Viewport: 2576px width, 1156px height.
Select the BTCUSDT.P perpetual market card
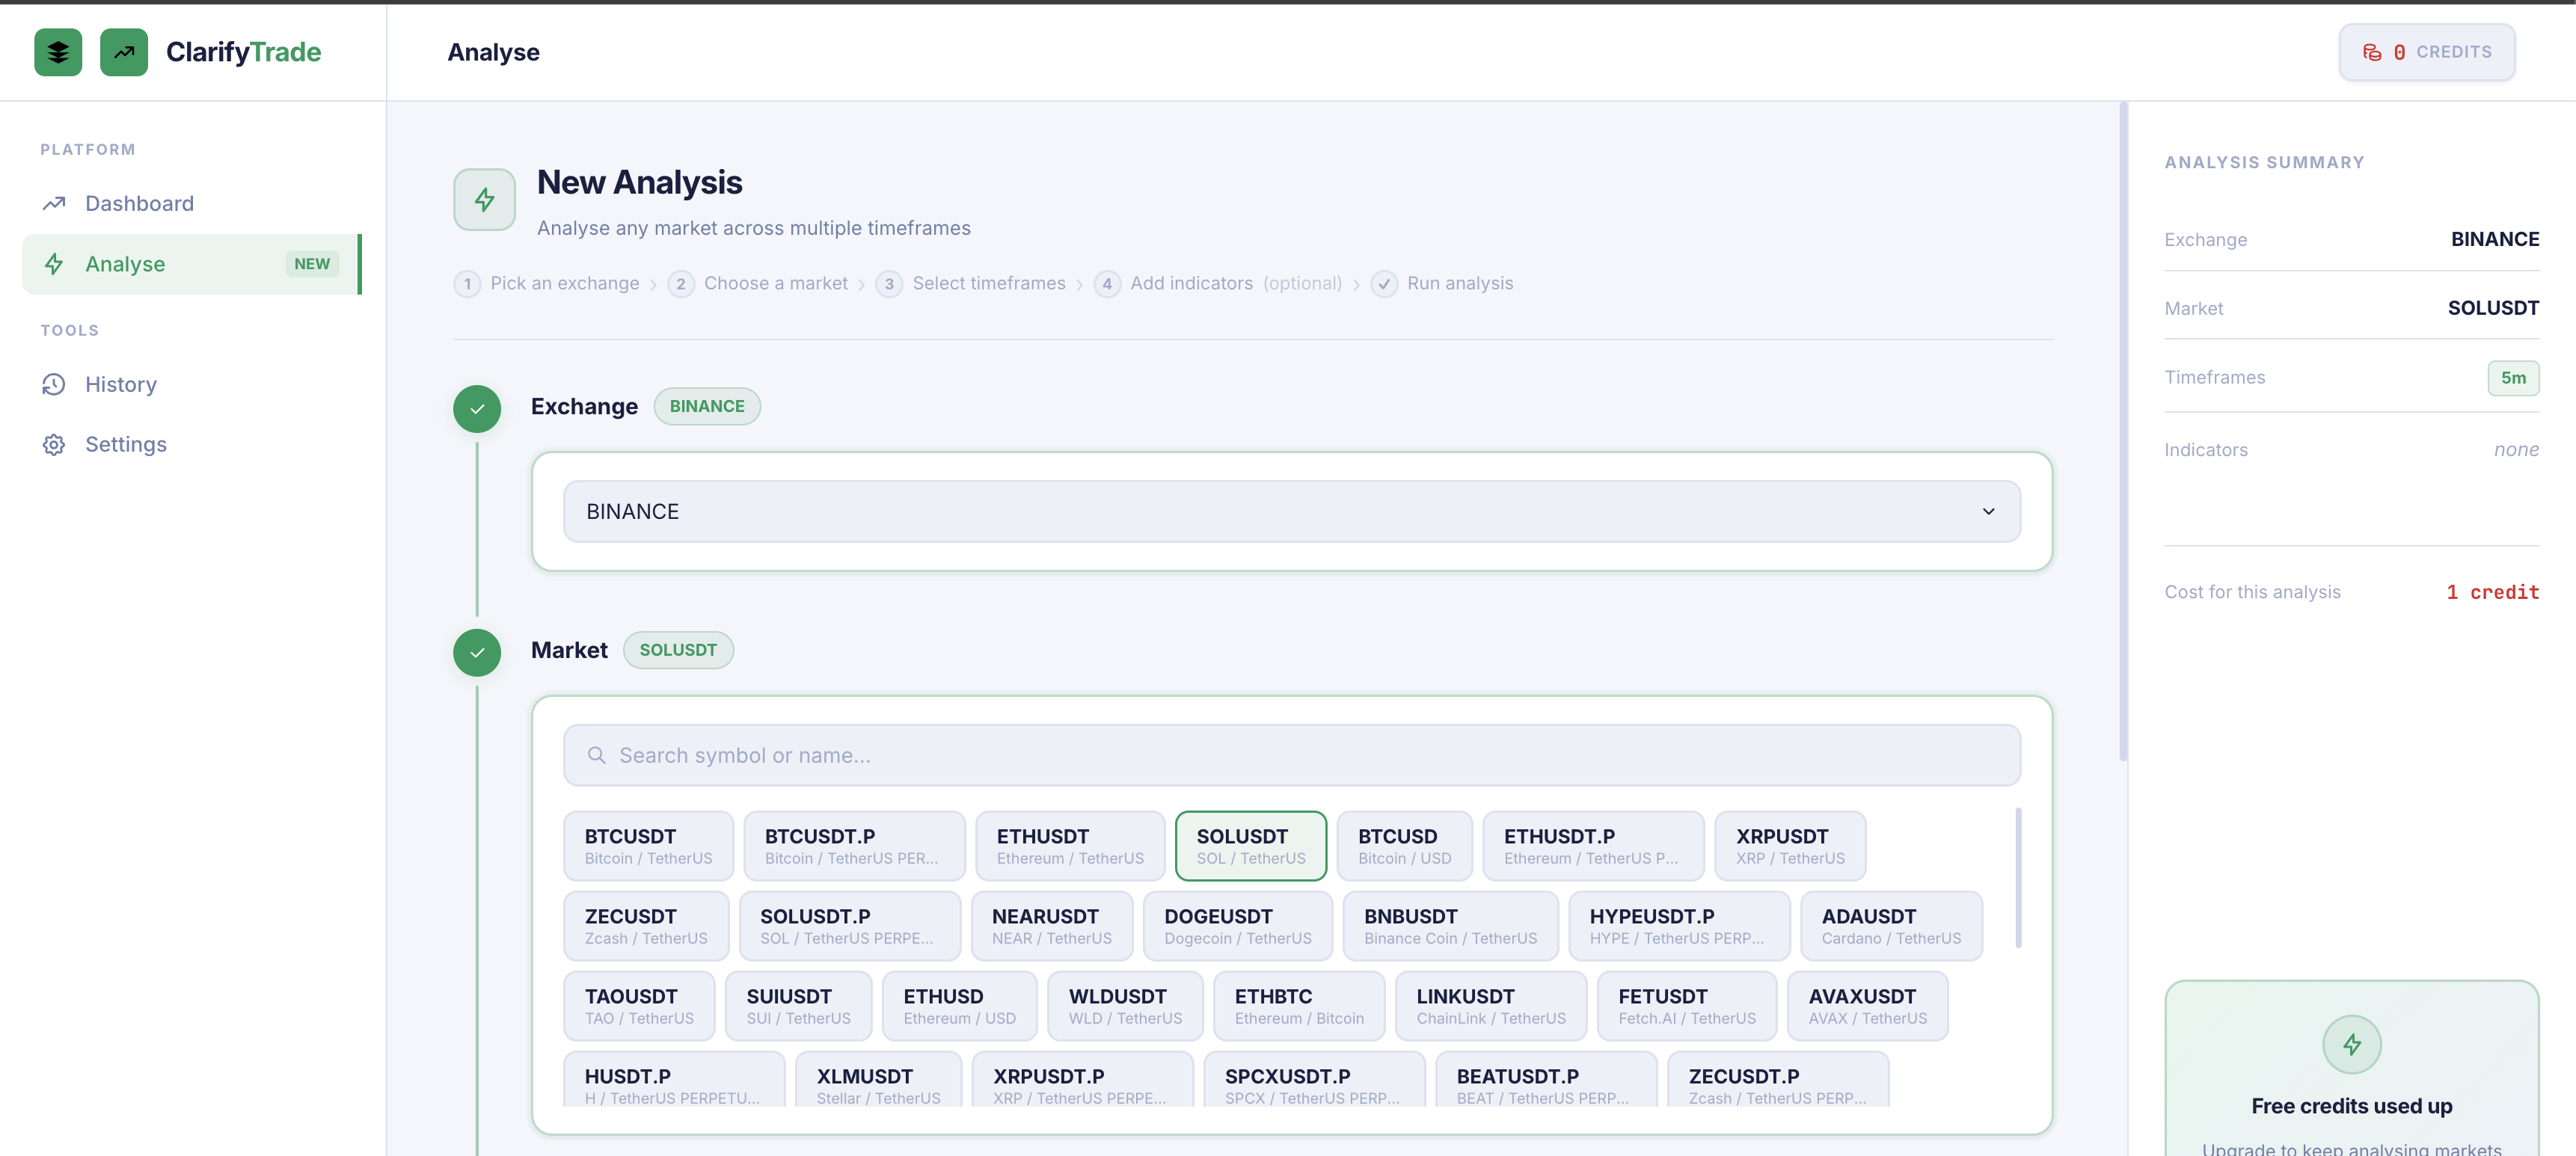coord(854,846)
